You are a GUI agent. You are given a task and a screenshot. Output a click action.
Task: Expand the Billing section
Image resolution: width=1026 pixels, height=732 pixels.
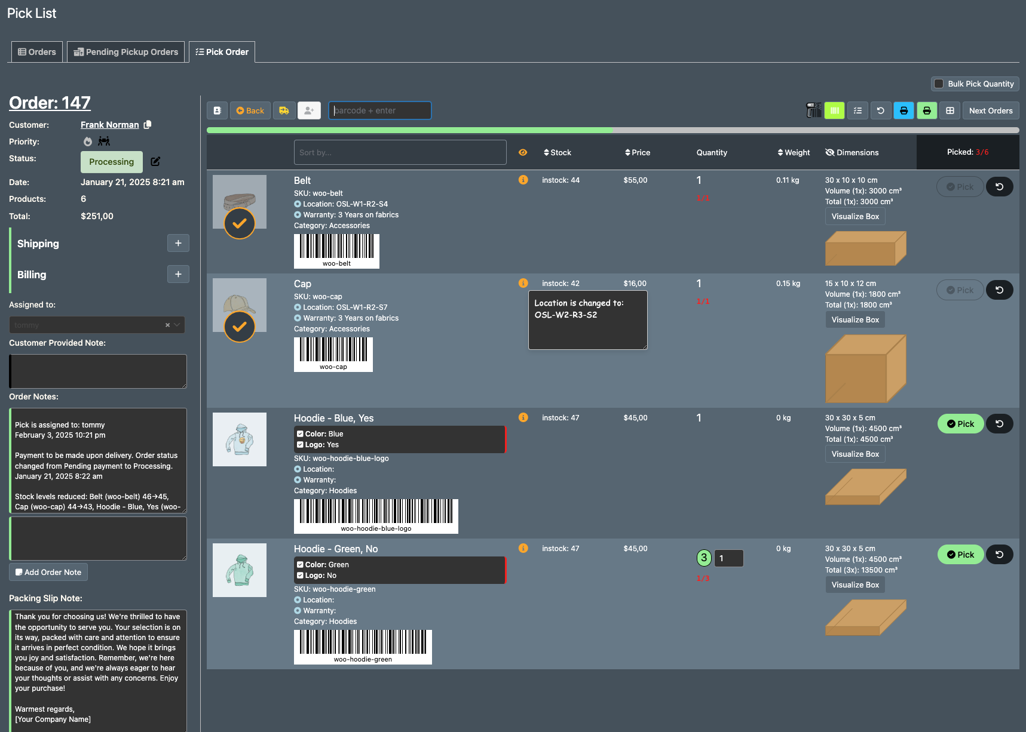[178, 274]
